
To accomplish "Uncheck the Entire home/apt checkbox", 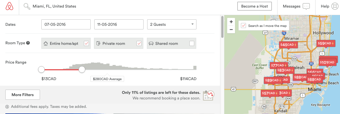I will [x=87, y=43].
